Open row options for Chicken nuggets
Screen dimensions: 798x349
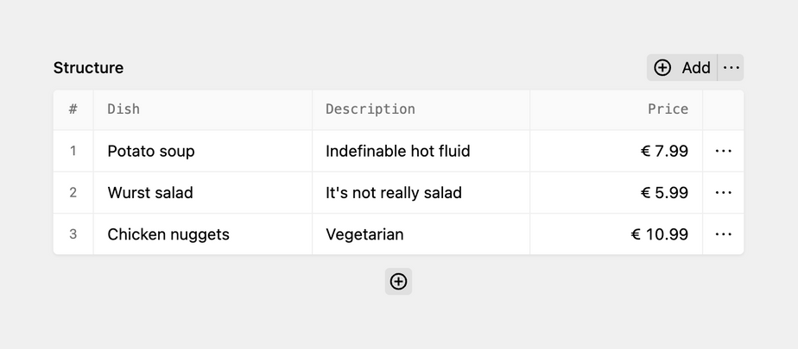[x=723, y=234]
